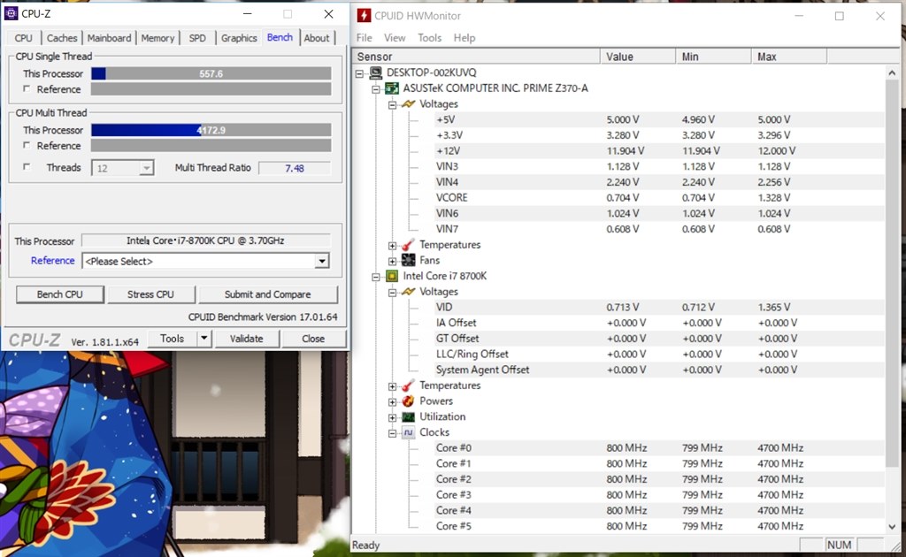This screenshot has width=906, height=557.
Task: Toggle the Threads checkbox
Action: [27, 167]
